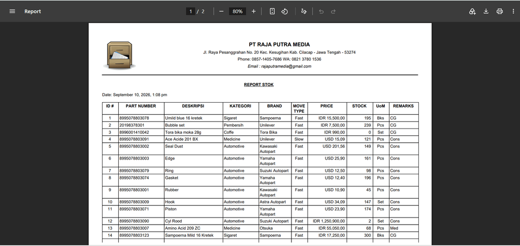Image resolution: width=520 pixels, height=246 pixels.
Task: Click the REPORT STOK title
Action: 258,85
